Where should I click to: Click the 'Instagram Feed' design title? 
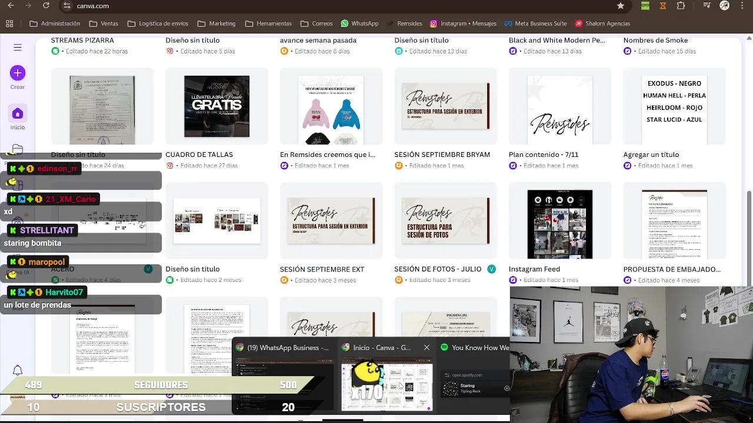coord(534,269)
